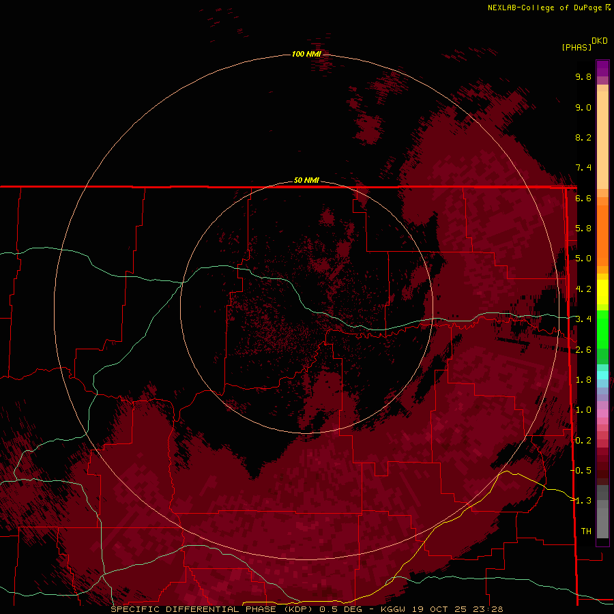Select the 6.6 value on color scale

pos(583,198)
